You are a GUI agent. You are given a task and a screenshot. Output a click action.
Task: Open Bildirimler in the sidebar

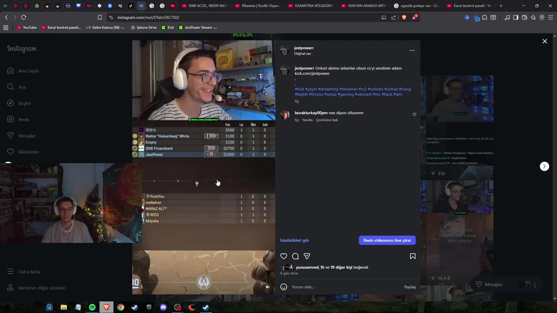tap(23, 152)
